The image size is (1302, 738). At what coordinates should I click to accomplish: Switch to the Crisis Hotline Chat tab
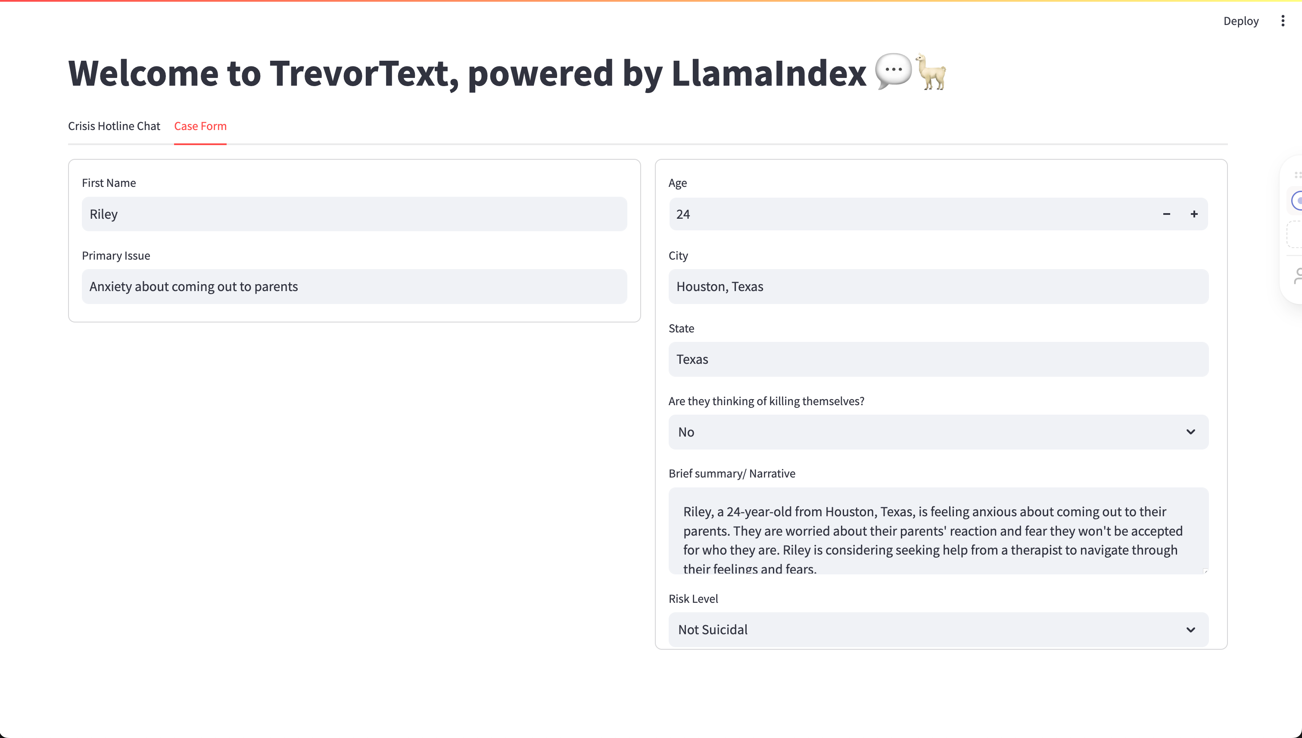pyautogui.click(x=114, y=126)
